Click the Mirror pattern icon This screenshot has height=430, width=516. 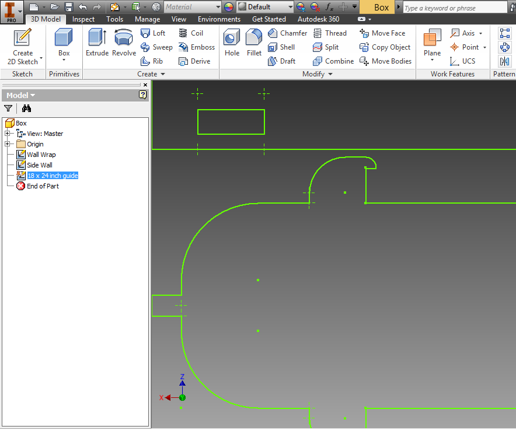pos(504,61)
